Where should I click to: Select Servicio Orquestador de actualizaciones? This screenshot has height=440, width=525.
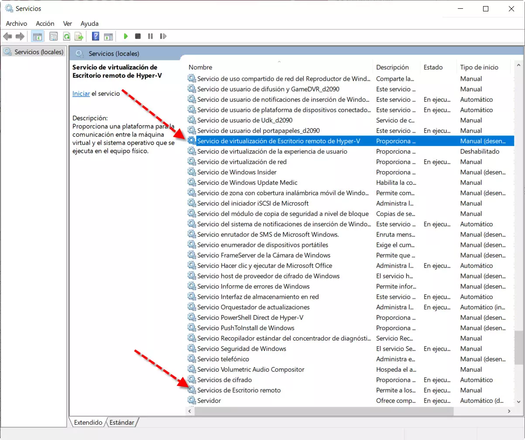click(x=350, y=307)
